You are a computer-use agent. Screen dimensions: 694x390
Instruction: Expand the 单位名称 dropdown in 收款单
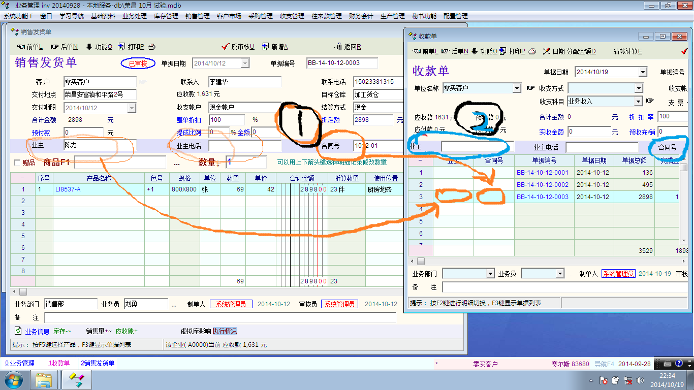coord(517,88)
